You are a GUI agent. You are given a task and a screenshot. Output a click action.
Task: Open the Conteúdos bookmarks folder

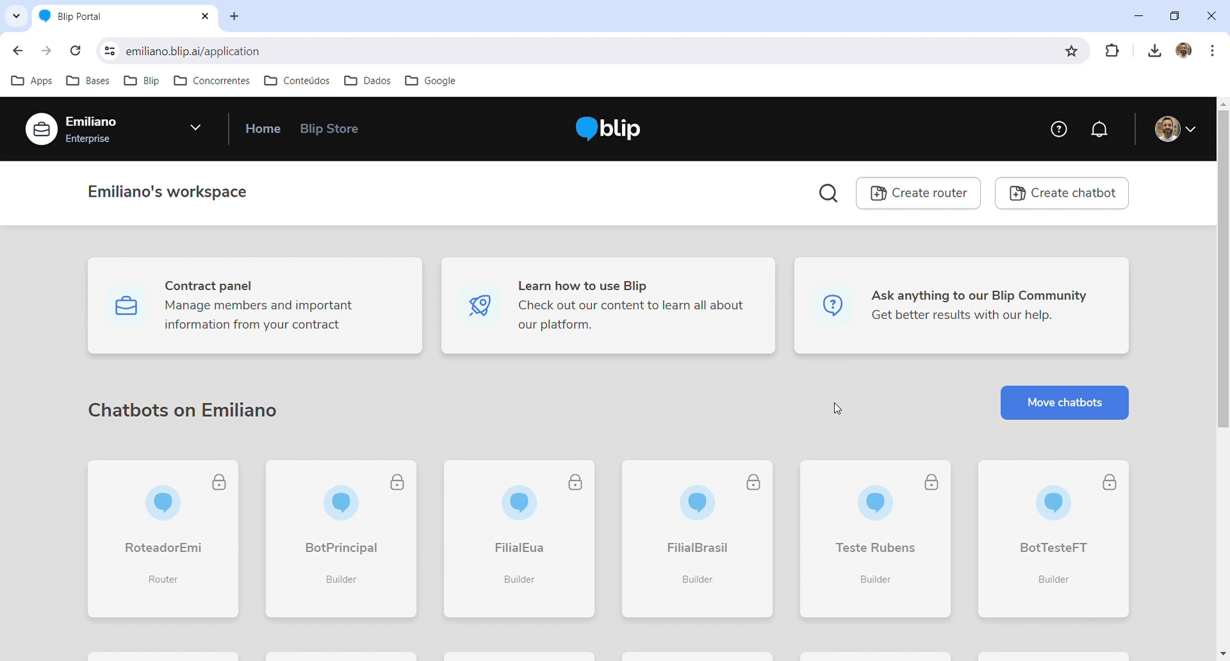point(297,81)
